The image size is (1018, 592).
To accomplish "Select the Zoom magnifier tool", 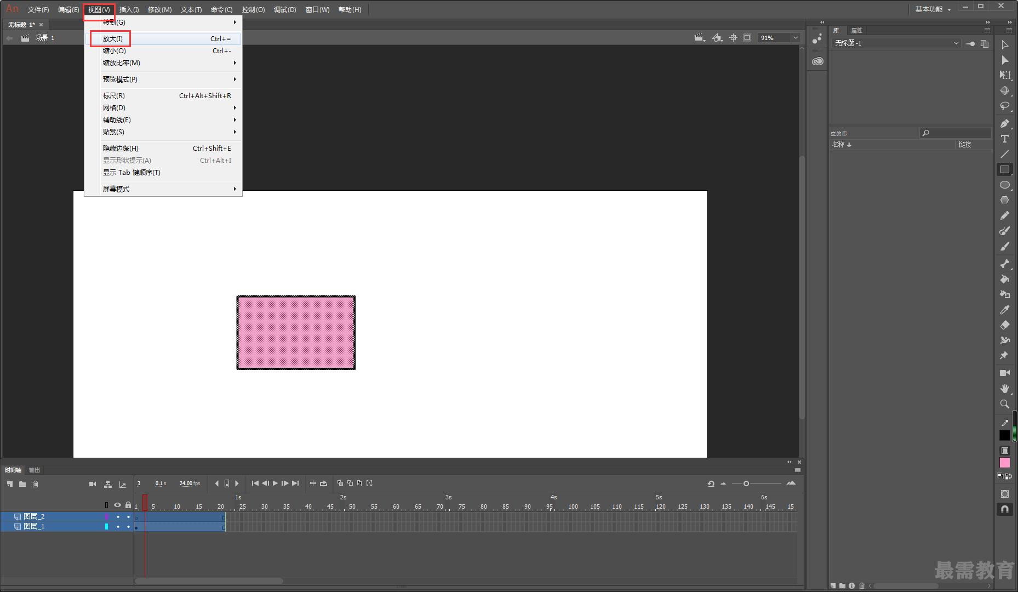I will pyautogui.click(x=1004, y=404).
